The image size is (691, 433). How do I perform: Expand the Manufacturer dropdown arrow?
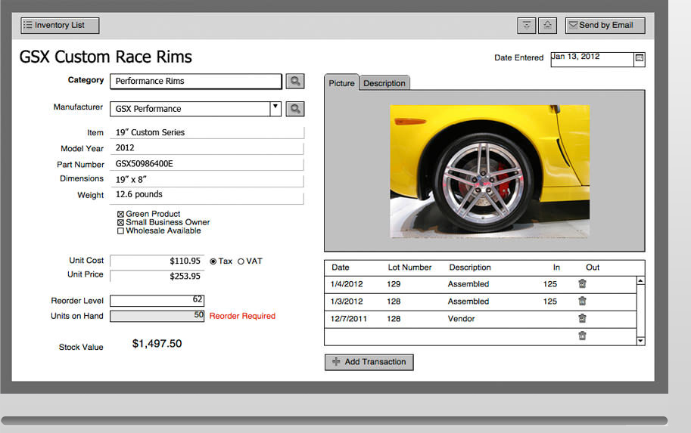click(x=275, y=108)
